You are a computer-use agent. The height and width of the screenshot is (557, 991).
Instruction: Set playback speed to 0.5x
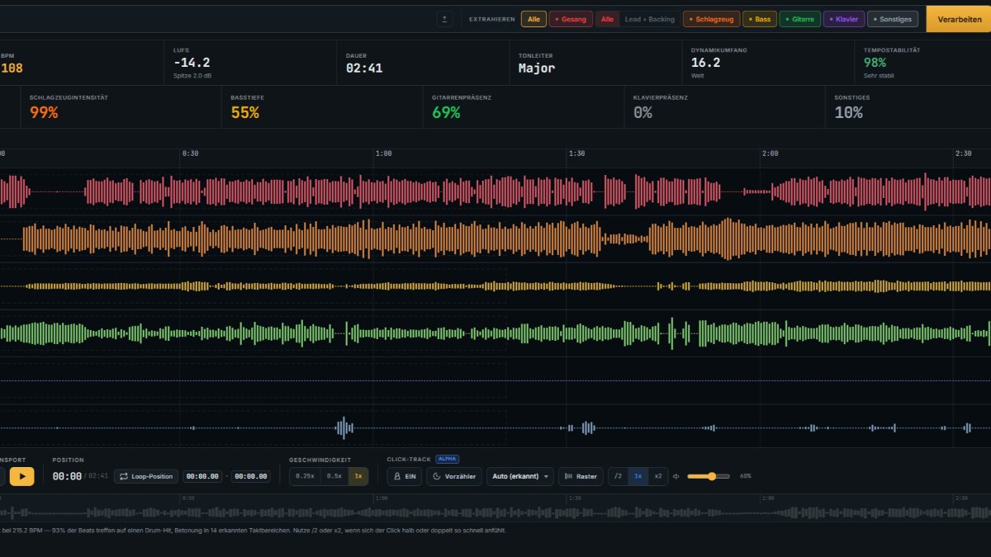[334, 476]
